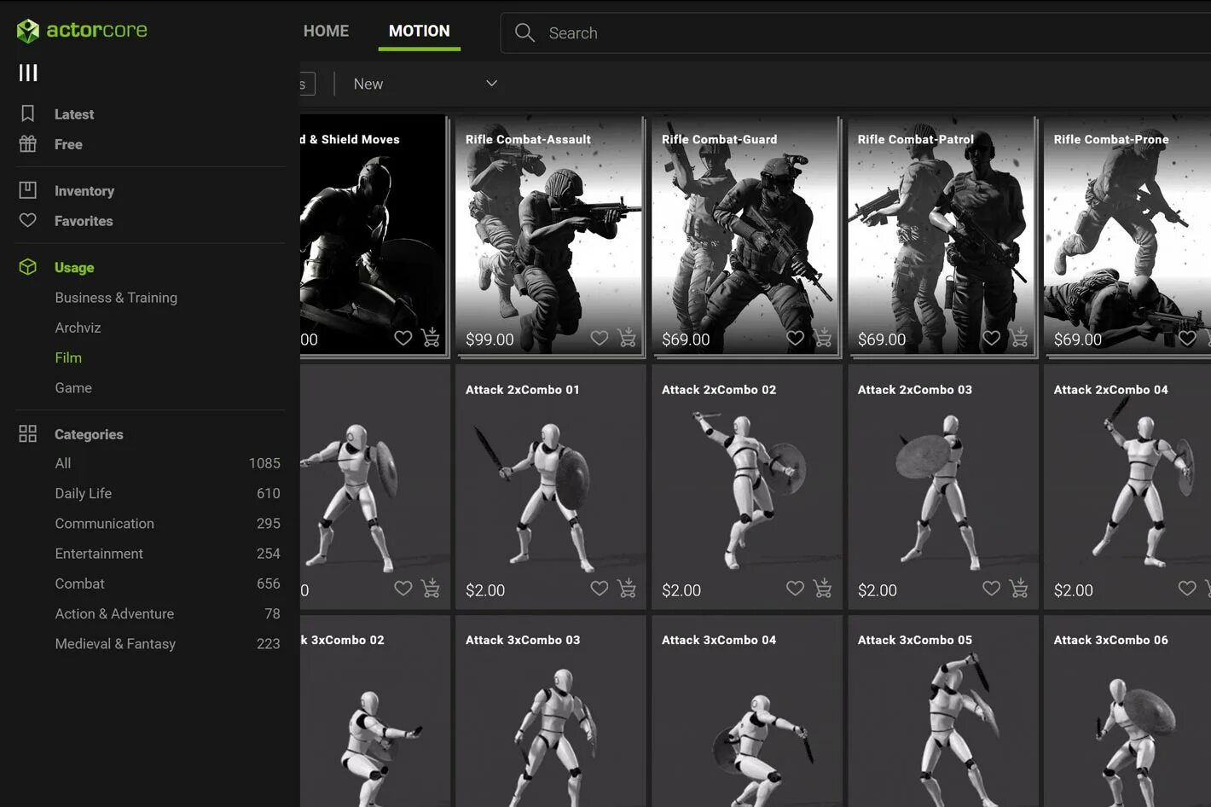Favorite the Rifle Combat-Assault pack

pos(600,338)
